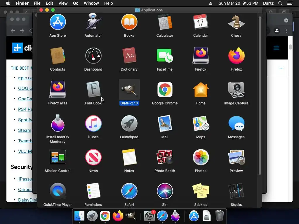Expand the blue chevron in browser page

click(281, 68)
